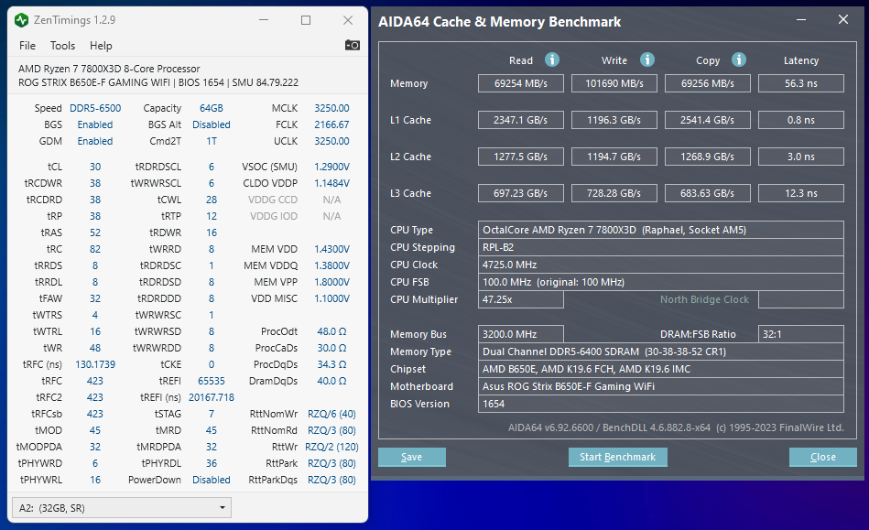The height and width of the screenshot is (530, 869).
Task: Click the RttNomWr value RZQ/6 (40)
Action: 332,415
